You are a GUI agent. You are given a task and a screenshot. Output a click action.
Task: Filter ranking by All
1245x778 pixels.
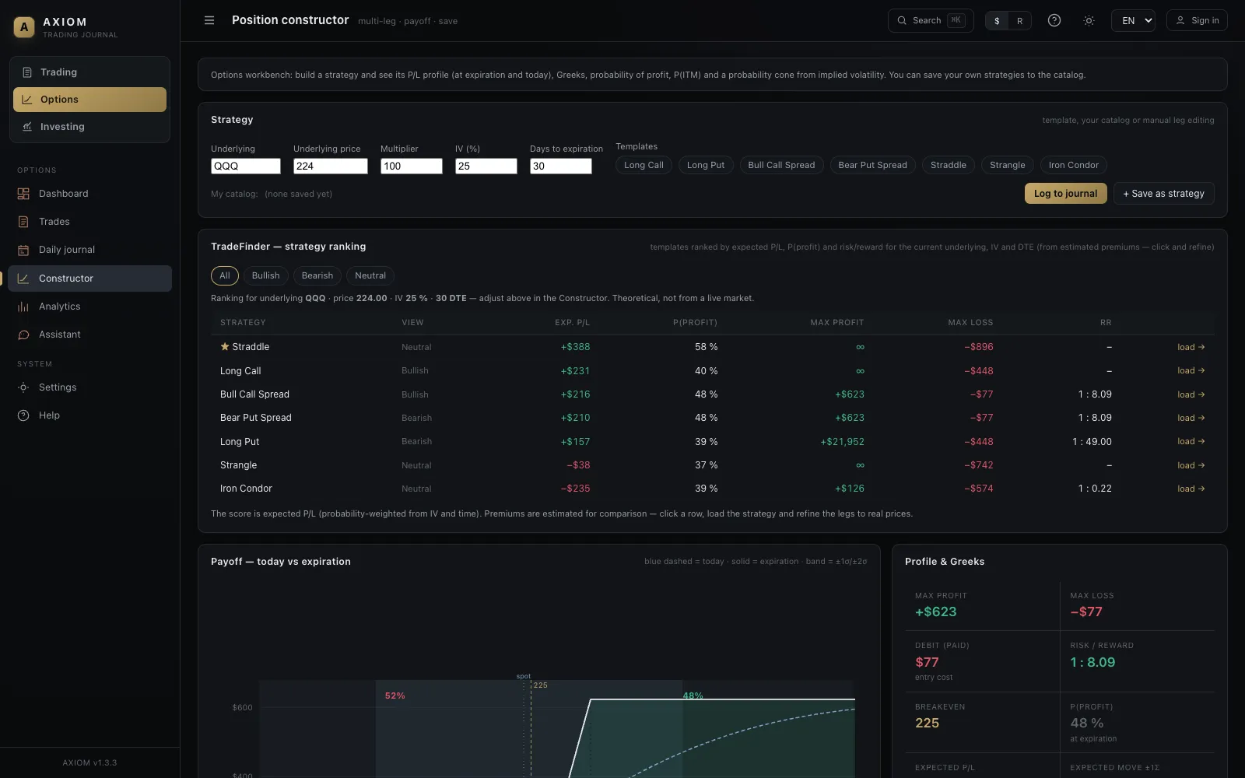[225, 275]
